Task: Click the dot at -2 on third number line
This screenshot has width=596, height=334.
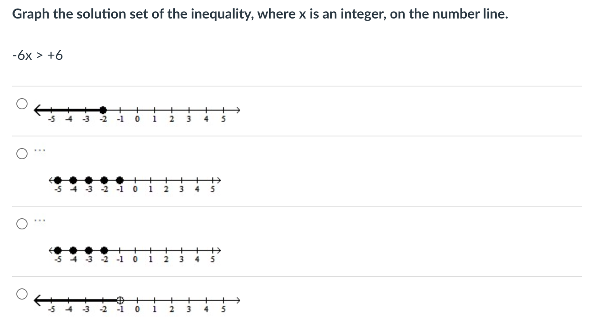Action: (103, 250)
